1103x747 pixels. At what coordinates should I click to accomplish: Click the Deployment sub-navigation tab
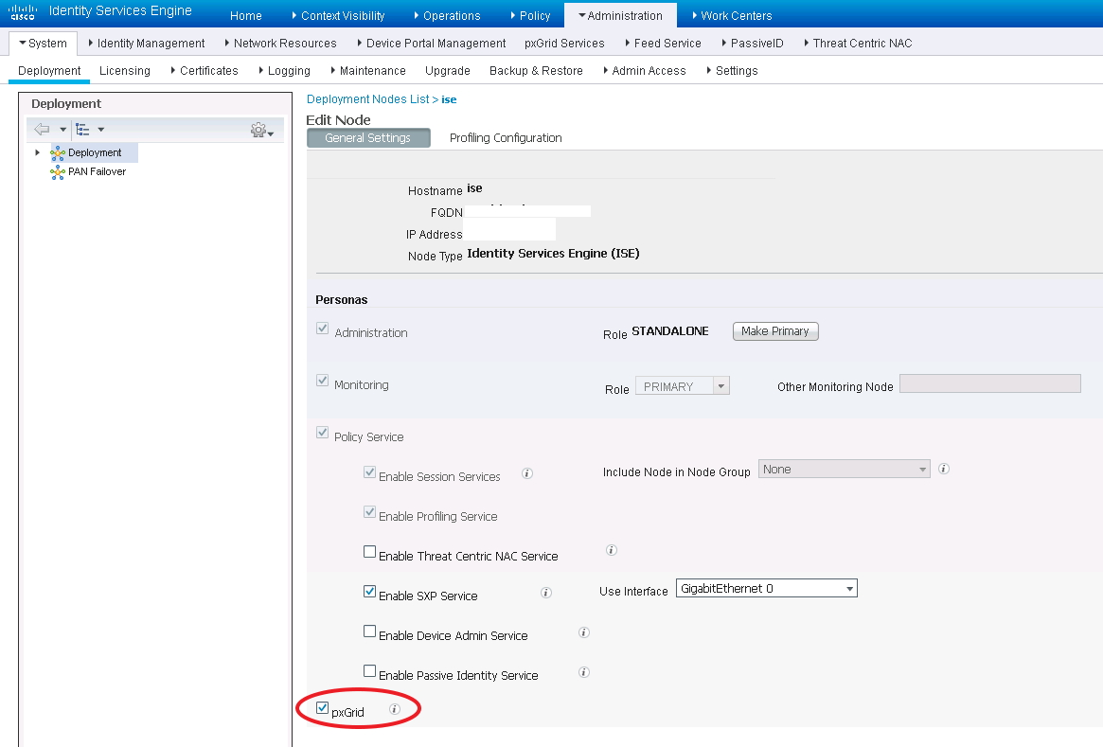[x=49, y=70]
